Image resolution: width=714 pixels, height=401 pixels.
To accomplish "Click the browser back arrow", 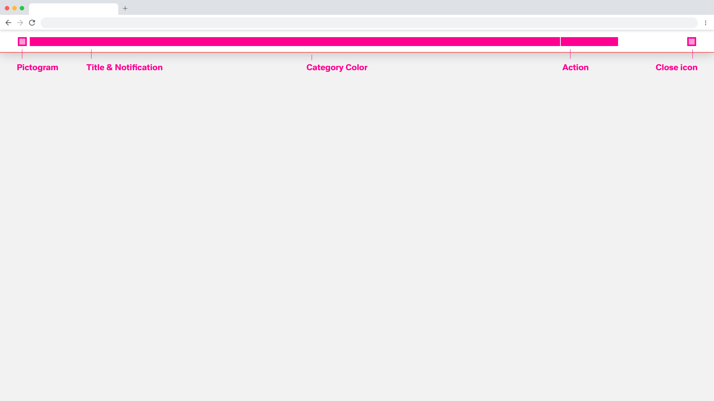I will coord(8,23).
